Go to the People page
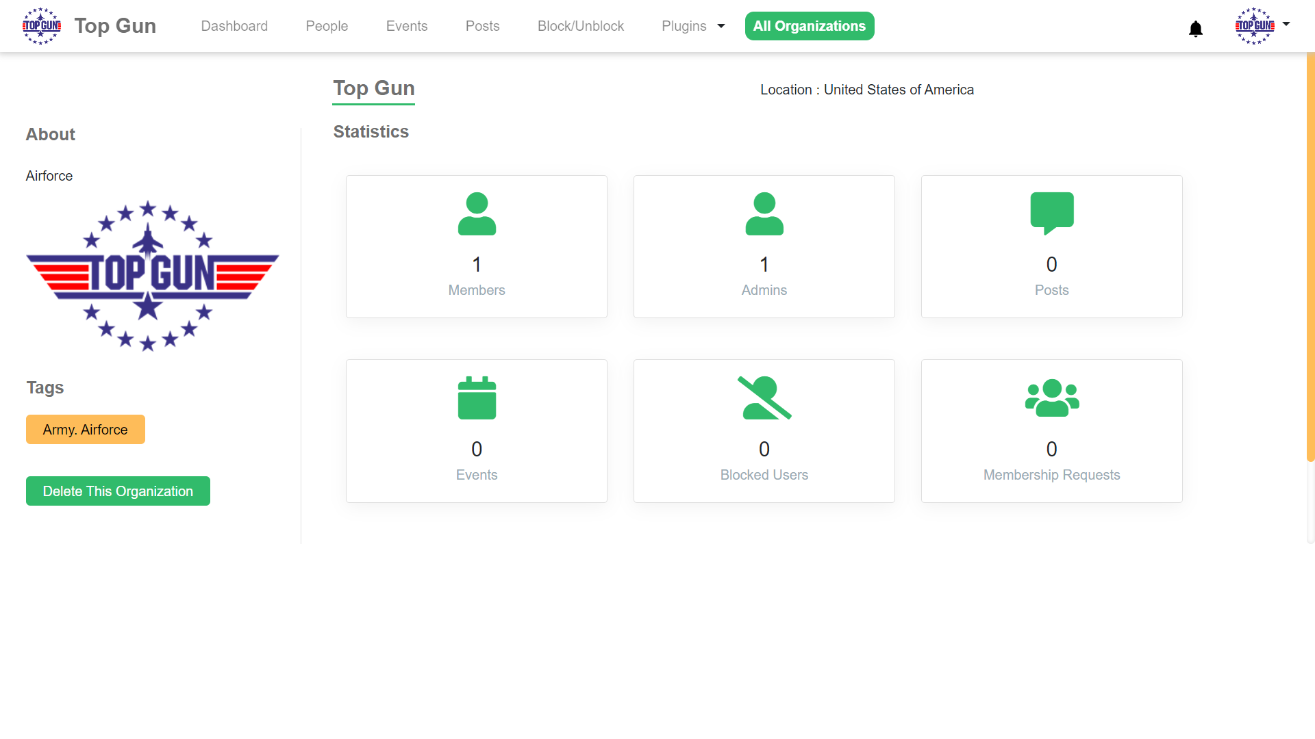Viewport: 1315px width, 739px height. [327, 26]
